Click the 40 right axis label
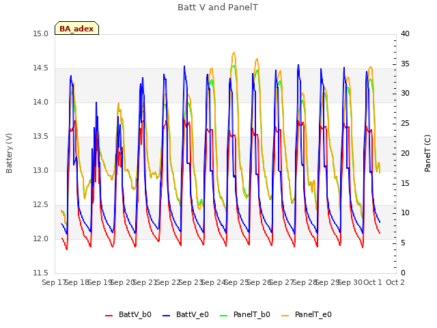437x328 pixels. [405, 34]
